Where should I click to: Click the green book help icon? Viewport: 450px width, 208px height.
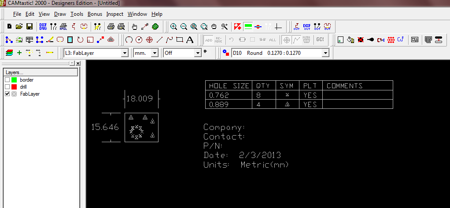pyautogui.click(x=155, y=27)
